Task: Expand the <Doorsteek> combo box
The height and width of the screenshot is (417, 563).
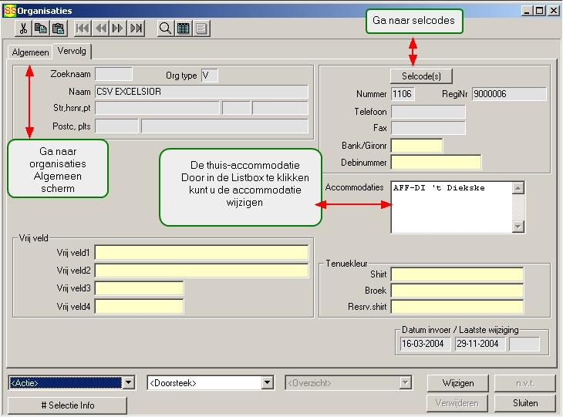Action: click(x=268, y=382)
